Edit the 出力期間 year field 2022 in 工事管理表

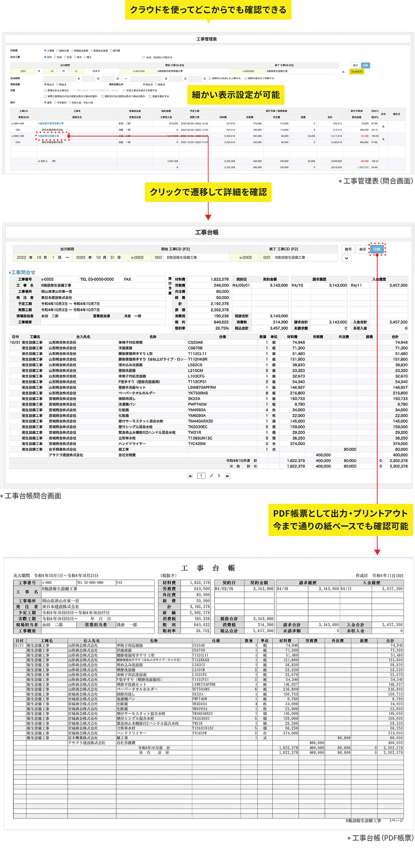pos(23,71)
